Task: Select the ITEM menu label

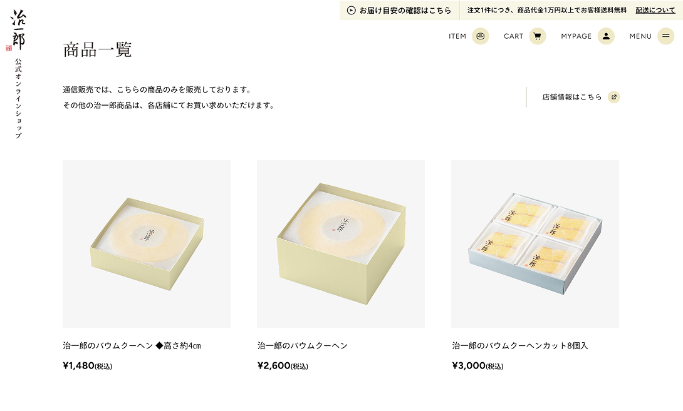Action: [457, 36]
